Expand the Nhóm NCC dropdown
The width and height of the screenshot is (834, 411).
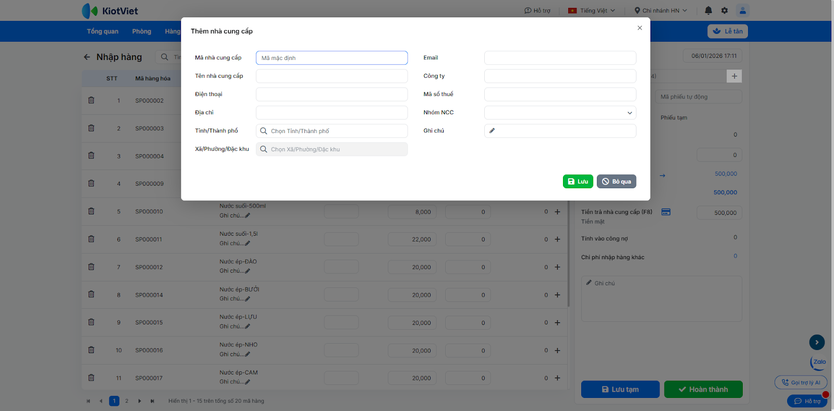(560, 113)
